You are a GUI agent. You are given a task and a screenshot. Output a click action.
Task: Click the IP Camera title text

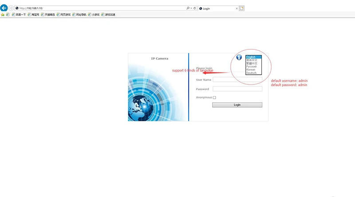click(x=160, y=59)
